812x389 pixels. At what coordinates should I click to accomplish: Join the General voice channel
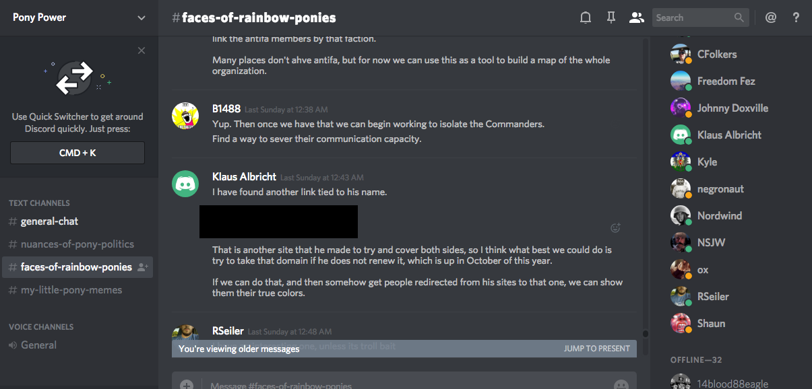(38, 345)
